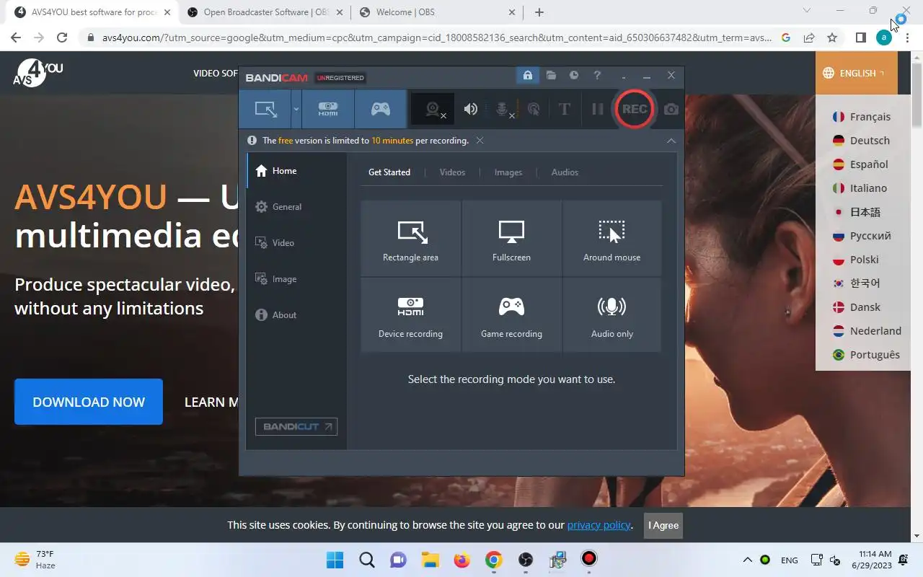Select screen recording mode in Bandicam toolbar
The height and width of the screenshot is (577, 923).
(265, 109)
